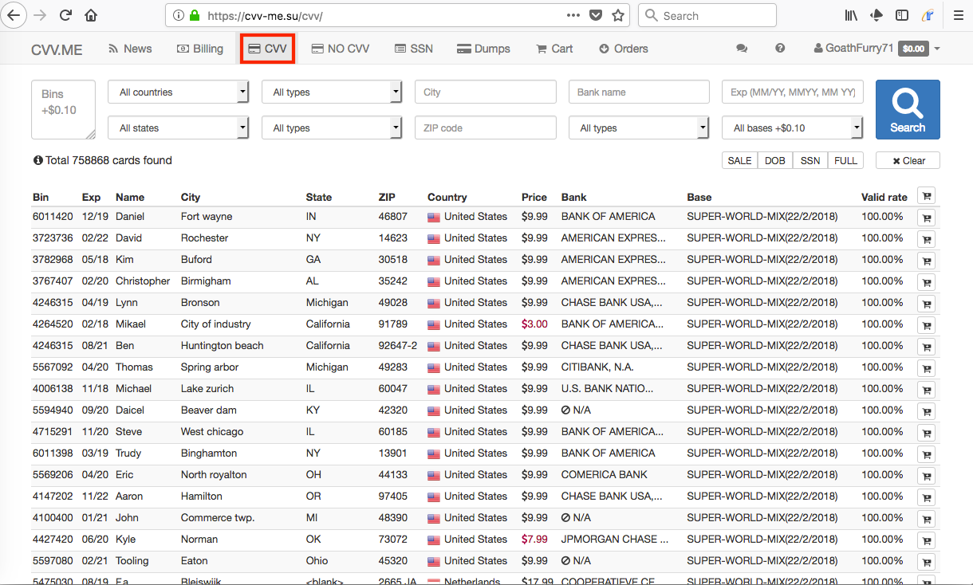Open the Cart page from the navbar
This screenshot has height=585, width=973.
554,49
